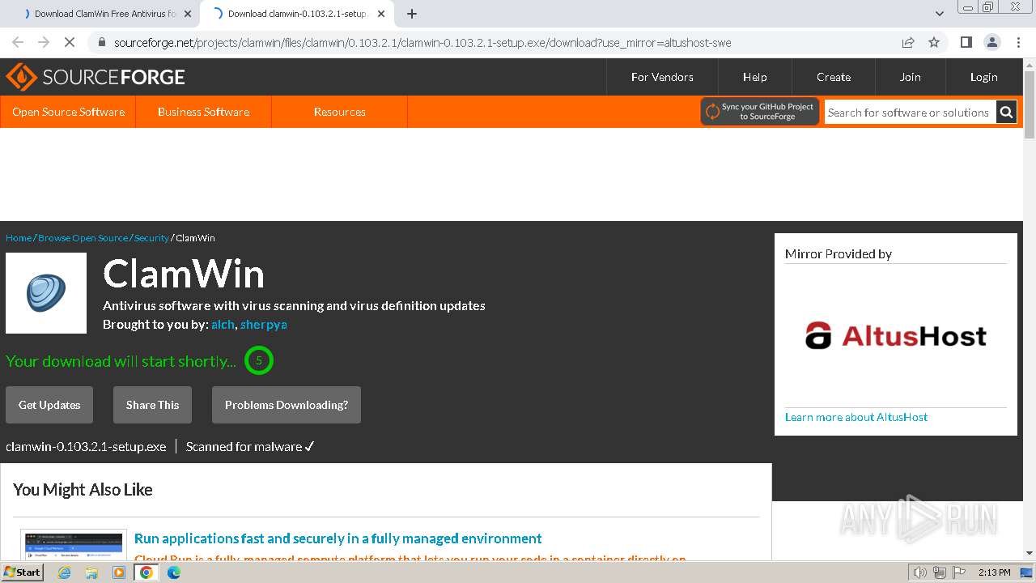Click the Cloud Run ad thumbnail
Viewport: 1036px width, 583px height.
click(74, 545)
